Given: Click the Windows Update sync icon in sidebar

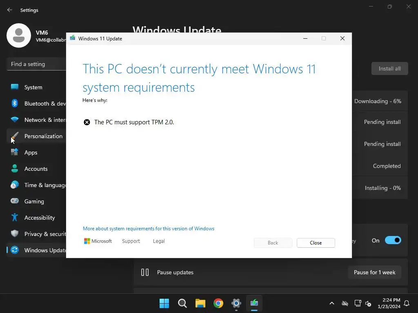Looking at the screenshot, I should pos(15,250).
